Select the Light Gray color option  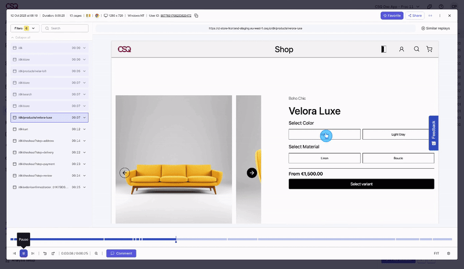[x=398, y=134]
